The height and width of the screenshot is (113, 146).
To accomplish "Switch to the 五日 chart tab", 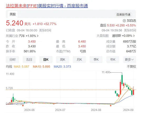I will [29, 60].
